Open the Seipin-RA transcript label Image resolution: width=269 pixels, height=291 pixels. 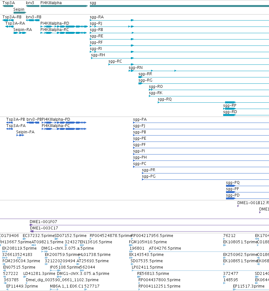pyautogui.click(x=23, y=29)
